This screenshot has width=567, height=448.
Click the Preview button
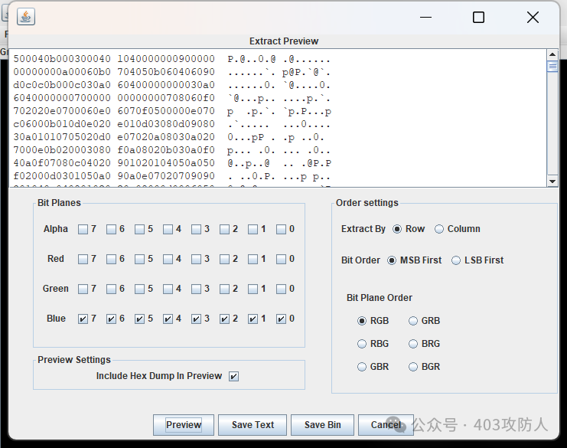coord(184,425)
